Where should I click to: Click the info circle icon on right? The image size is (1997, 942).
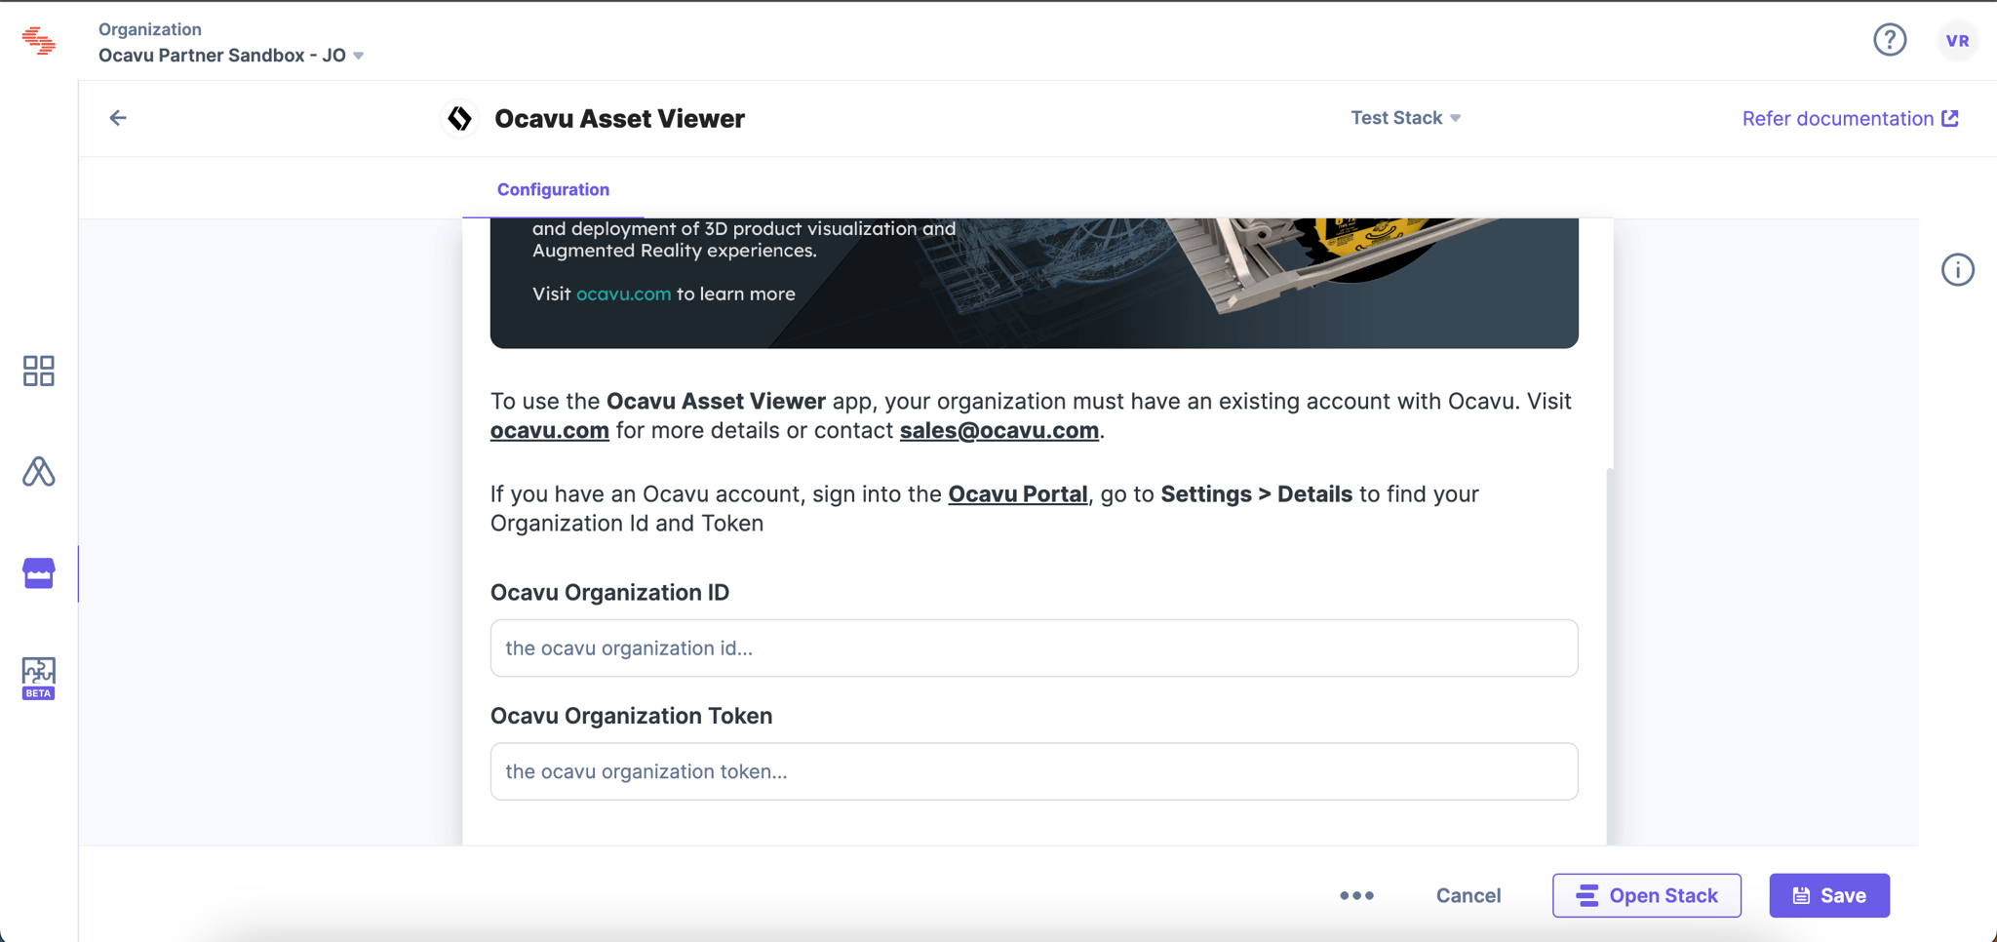coord(1957,270)
